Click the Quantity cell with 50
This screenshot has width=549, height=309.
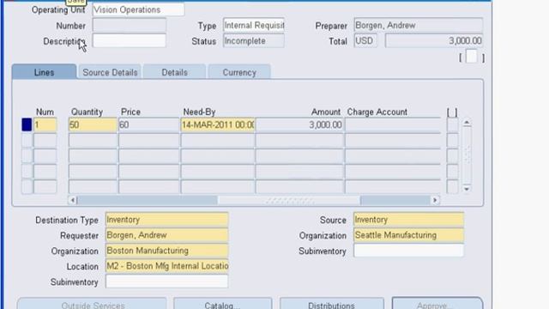click(x=93, y=124)
